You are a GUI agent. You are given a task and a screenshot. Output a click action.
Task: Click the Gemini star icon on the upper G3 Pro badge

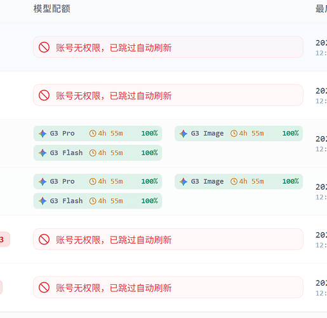(43, 134)
